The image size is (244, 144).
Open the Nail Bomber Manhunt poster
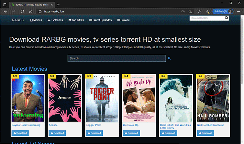(213, 98)
